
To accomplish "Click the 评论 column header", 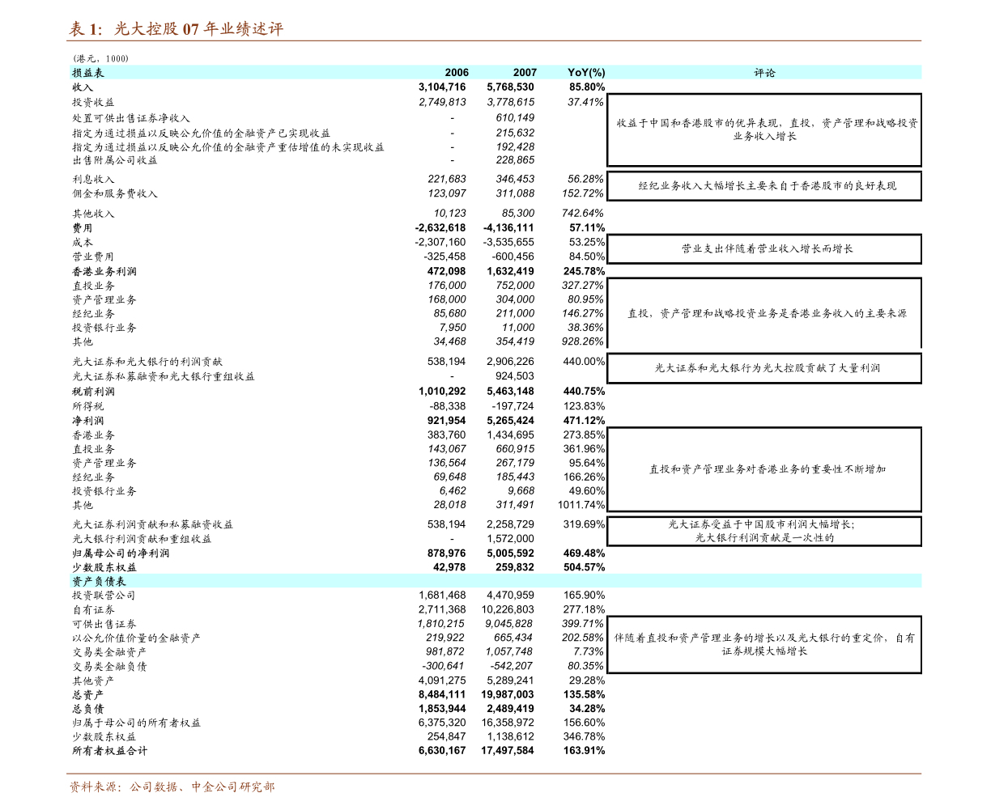I will (764, 73).
